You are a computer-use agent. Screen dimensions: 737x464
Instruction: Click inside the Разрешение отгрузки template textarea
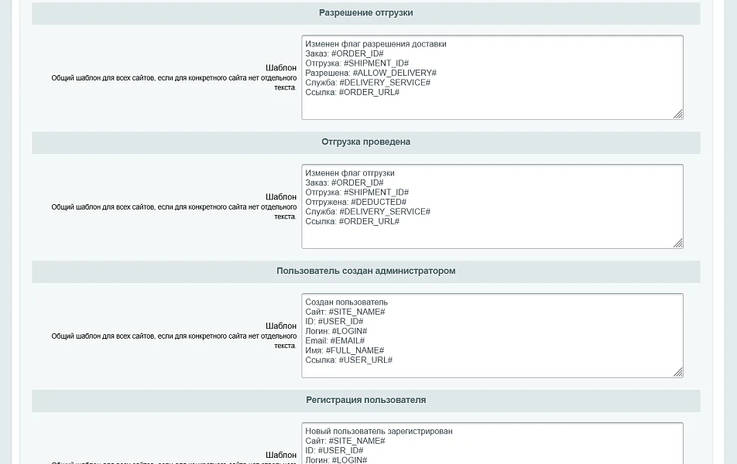[x=492, y=77]
